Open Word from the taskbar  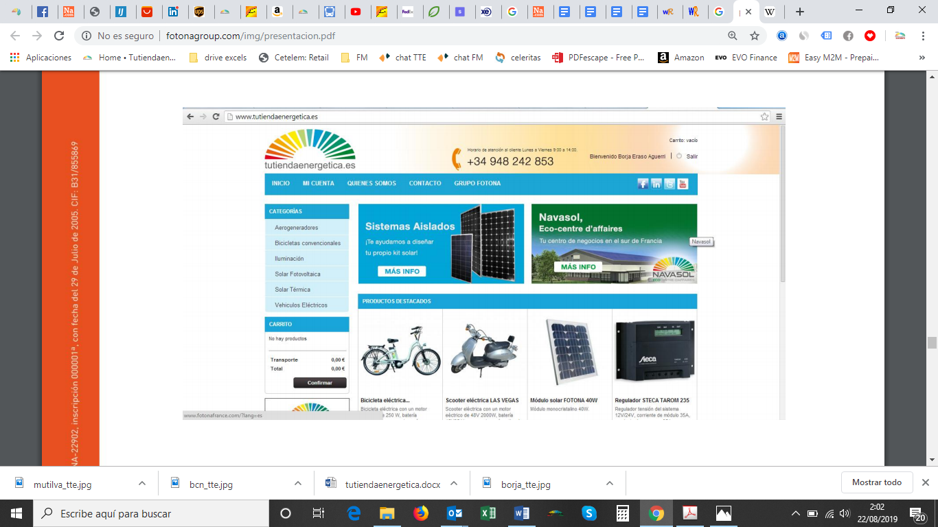pos(522,513)
